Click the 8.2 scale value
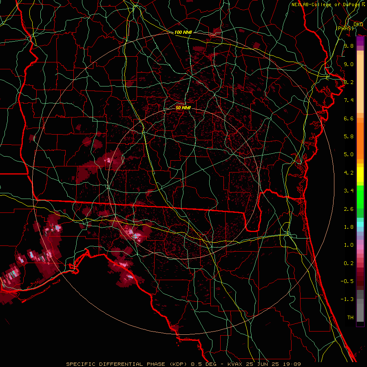This screenshot has height=367, width=367. pyautogui.click(x=349, y=82)
